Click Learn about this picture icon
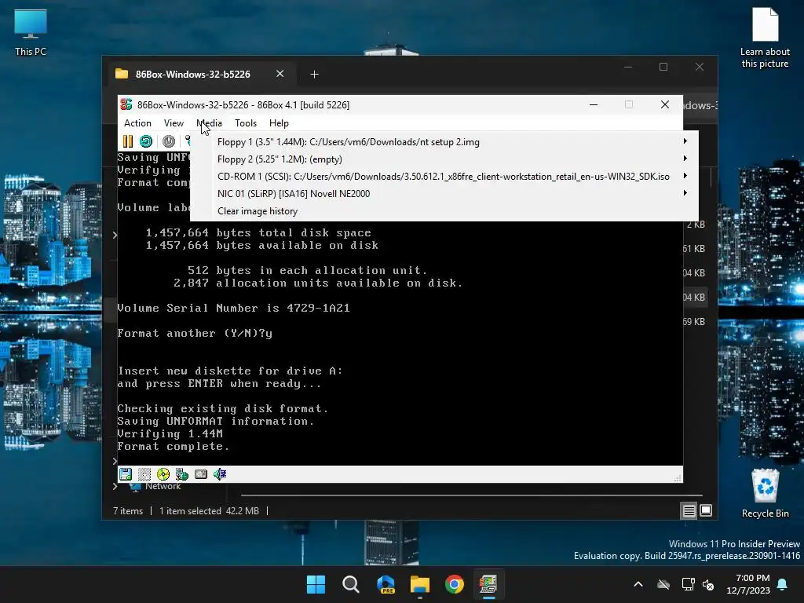 click(765, 38)
